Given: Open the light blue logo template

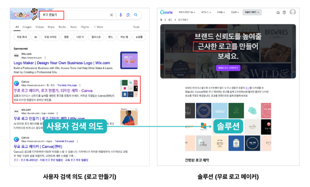Looking at the screenshot, I should [x=220, y=111].
